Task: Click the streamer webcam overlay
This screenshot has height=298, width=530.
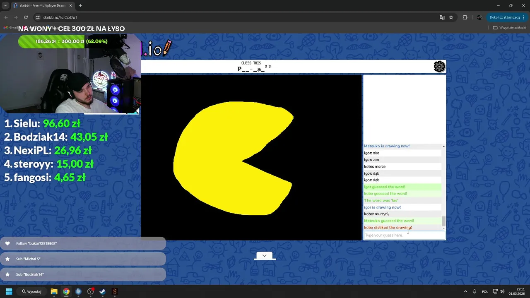Action: pos(70,74)
